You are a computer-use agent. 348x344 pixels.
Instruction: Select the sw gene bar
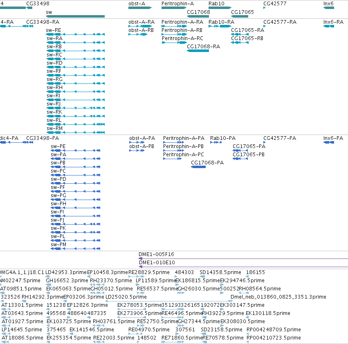pos(75,16)
